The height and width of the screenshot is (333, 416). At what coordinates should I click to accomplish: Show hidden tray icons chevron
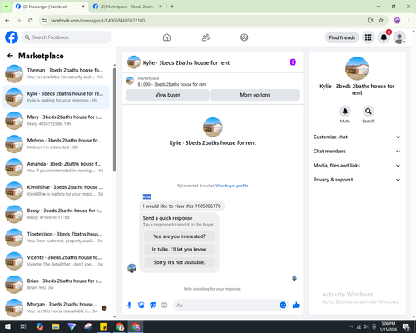pos(350,326)
